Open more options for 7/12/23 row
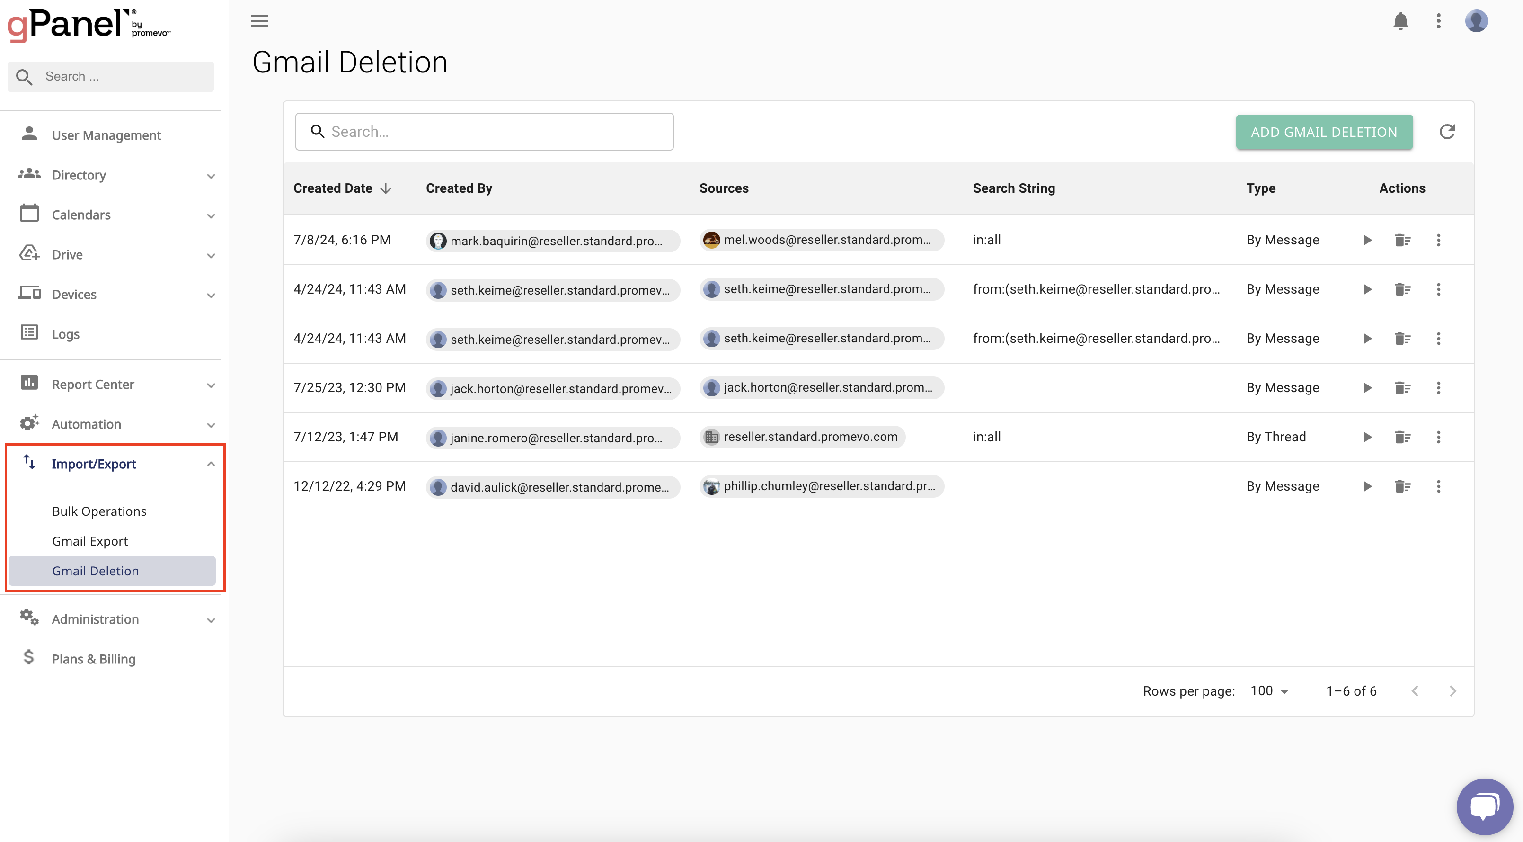 [1438, 437]
